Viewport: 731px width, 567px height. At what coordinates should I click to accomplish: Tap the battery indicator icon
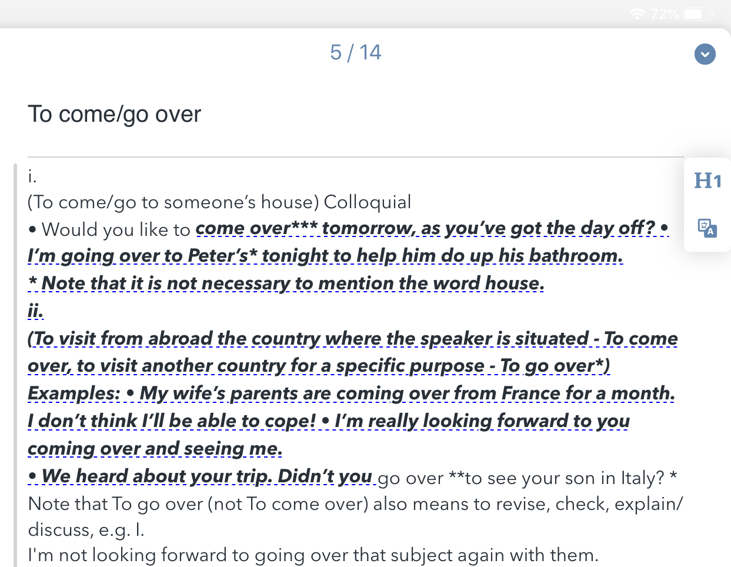(697, 14)
